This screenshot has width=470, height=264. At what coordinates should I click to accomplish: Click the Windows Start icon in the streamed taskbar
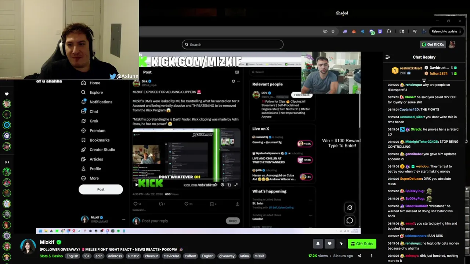[40, 231]
